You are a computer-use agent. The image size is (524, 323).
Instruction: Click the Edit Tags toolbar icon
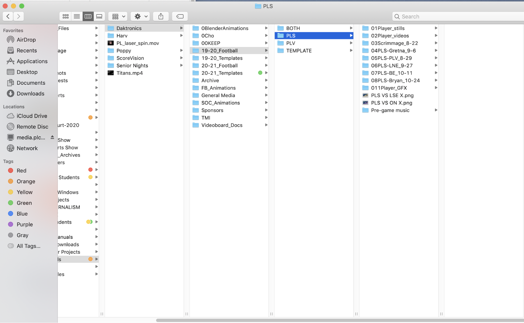click(x=180, y=17)
